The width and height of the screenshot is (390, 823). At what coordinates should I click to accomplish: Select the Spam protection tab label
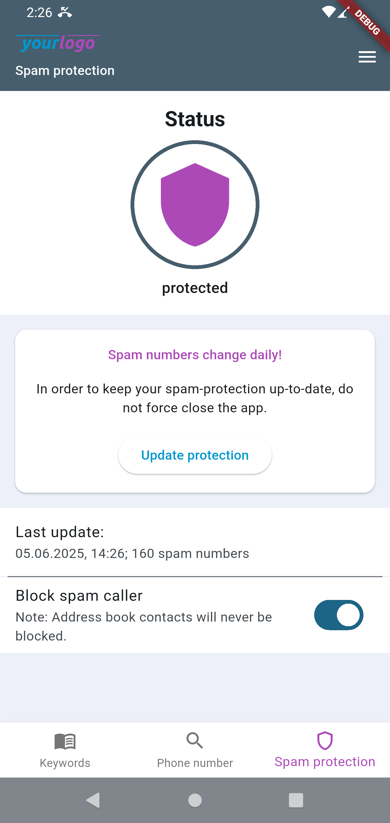(325, 762)
